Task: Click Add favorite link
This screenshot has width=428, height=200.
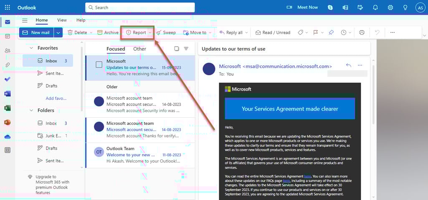Action: coord(56,99)
